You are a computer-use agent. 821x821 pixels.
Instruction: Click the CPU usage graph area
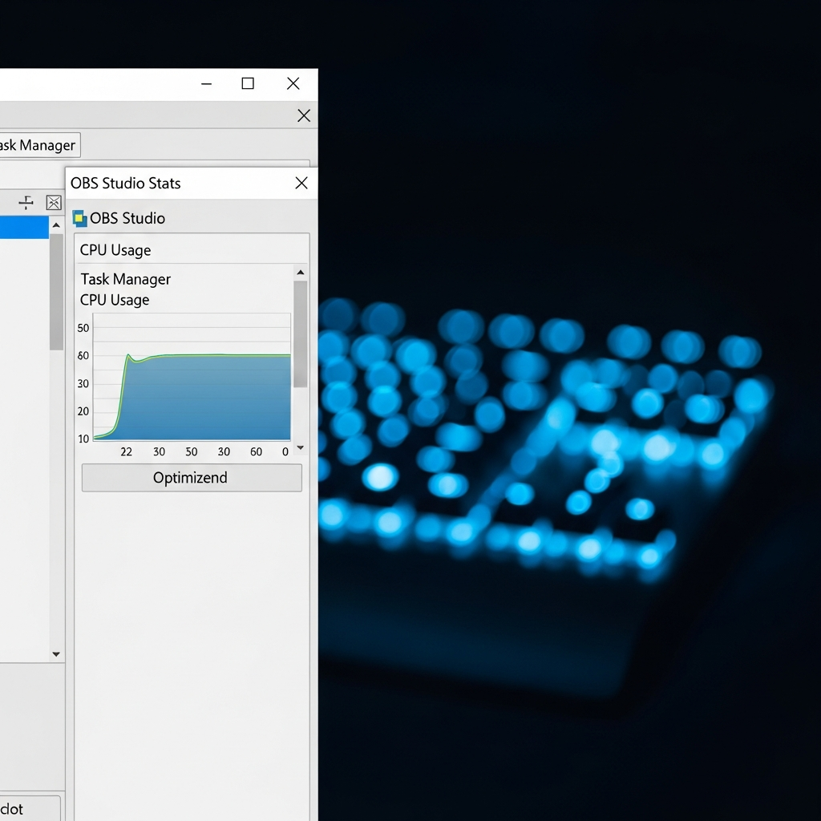click(x=192, y=377)
